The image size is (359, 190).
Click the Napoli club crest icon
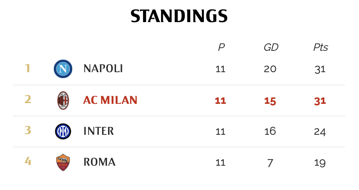tap(63, 69)
